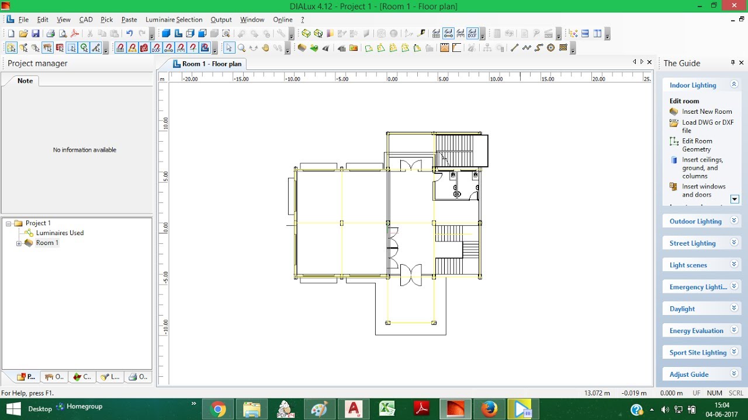Image resolution: width=748 pixels, height=420 pixels.
Task: Toggle the last blue-square snap magnet icon
Action: (205, 48)
